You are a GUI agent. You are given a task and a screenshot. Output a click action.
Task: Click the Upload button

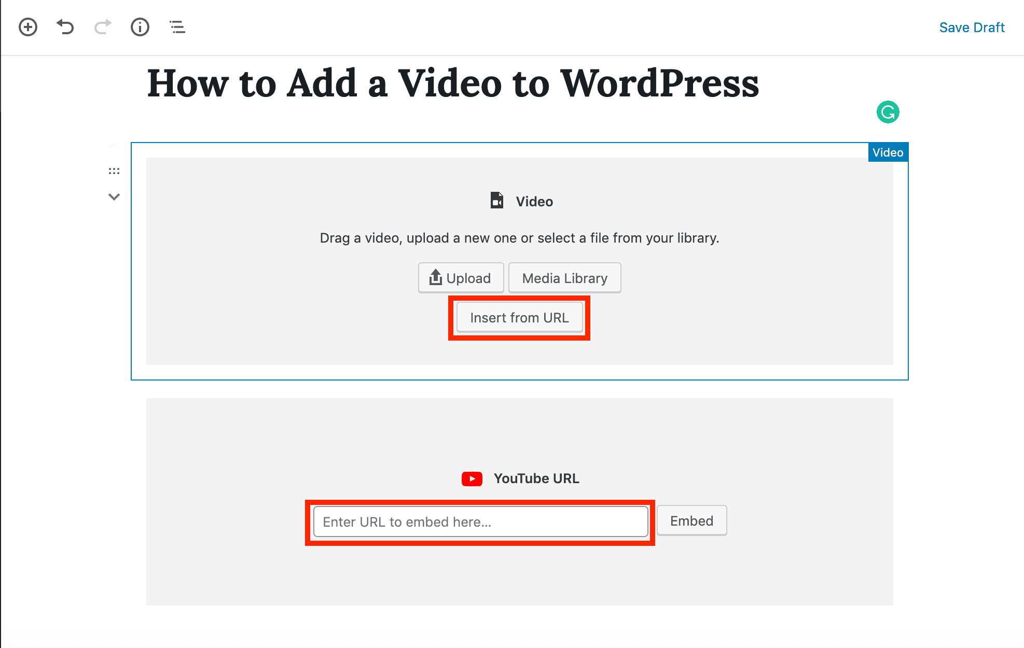(461, 278)
